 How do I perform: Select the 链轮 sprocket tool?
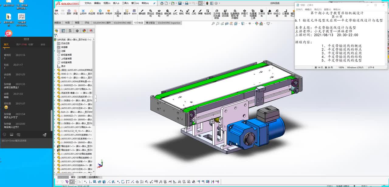[x=181, y=12]
